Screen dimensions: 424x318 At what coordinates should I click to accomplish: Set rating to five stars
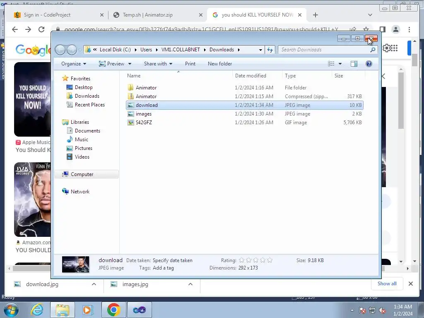click(x=270, y=260)
